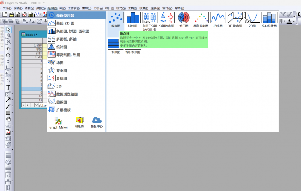301x191 pixels.
Task: Select the Data Reader target tool
Action: (x=8, y=55)
